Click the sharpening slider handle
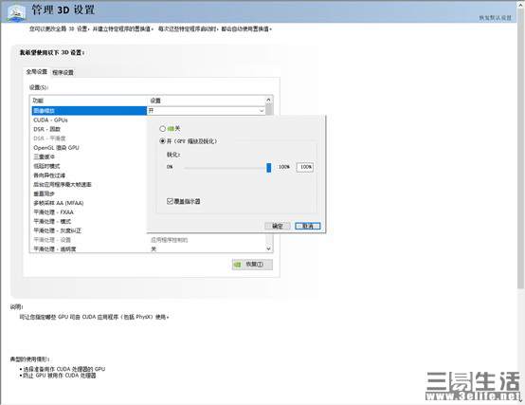 point(268,168)
